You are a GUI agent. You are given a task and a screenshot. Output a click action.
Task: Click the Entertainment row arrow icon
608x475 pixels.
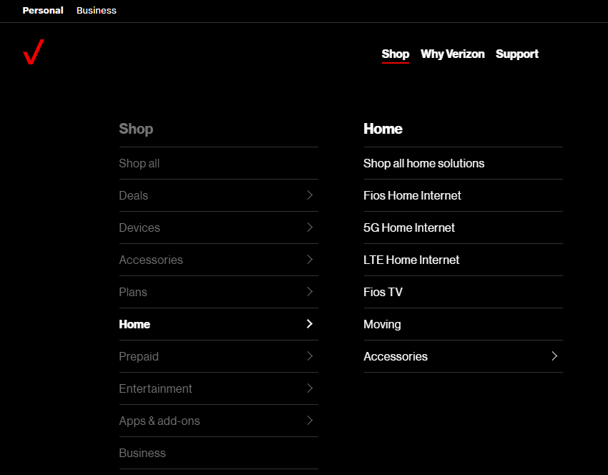(x=310, y=388)
